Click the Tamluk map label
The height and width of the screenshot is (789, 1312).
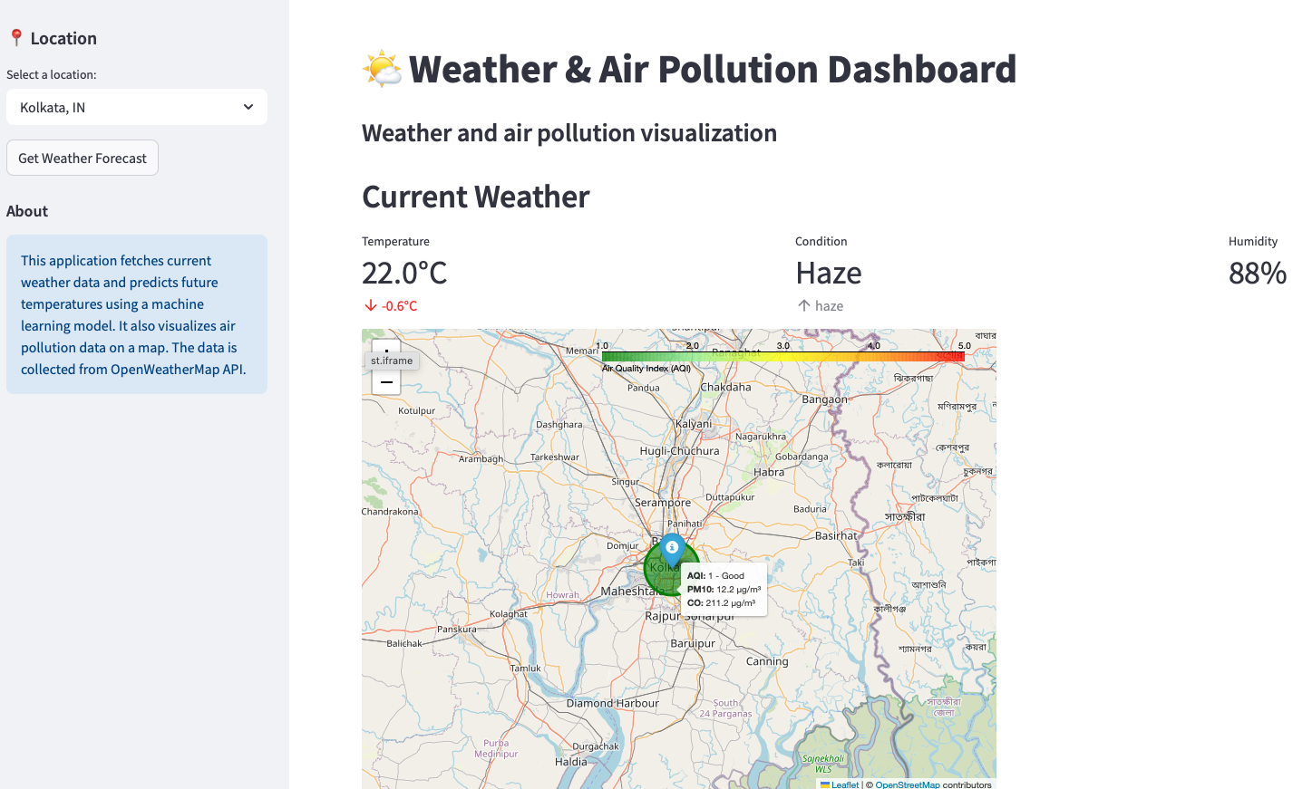click(526, 669)
